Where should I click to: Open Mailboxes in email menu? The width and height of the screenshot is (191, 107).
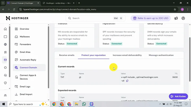coord(25,37)
